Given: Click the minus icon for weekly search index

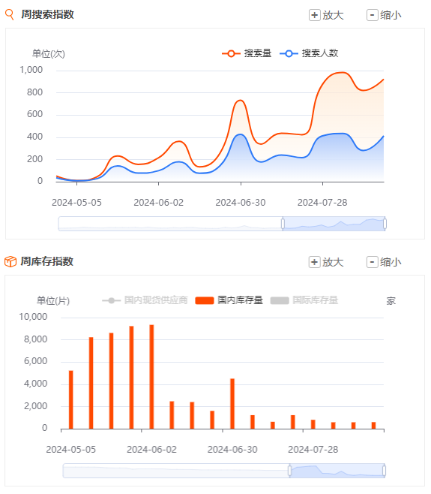Looking at the screenshot, I should click(373, 15).
